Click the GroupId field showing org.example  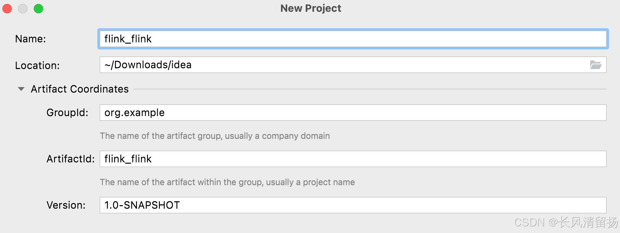[x=352, y=113]
